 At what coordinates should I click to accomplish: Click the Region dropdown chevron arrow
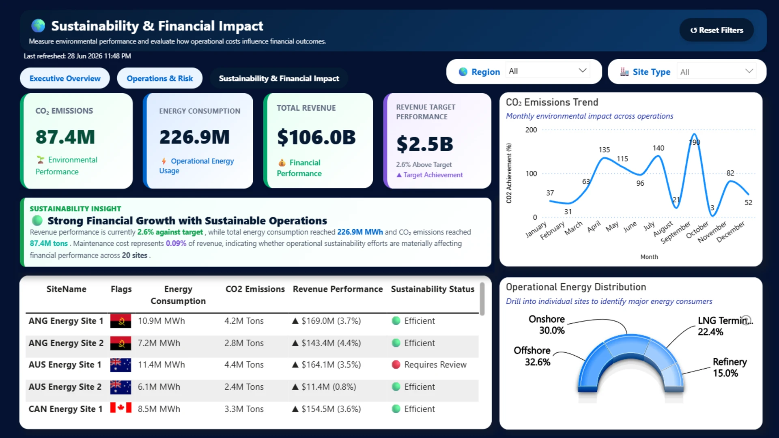582,71
